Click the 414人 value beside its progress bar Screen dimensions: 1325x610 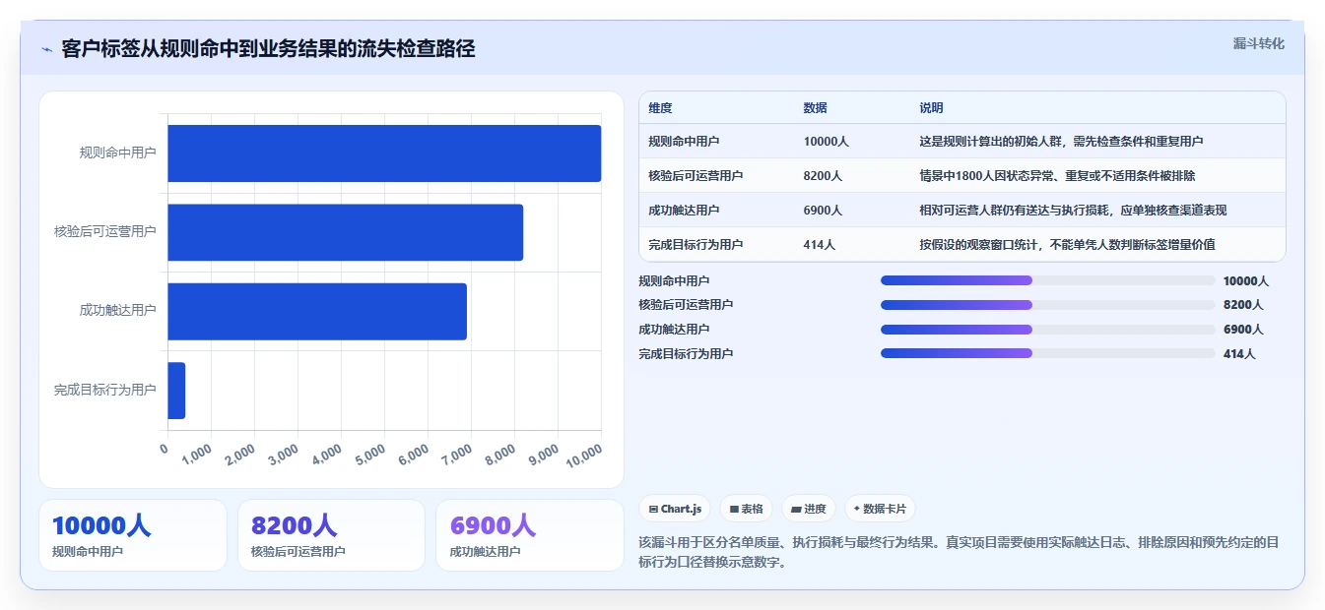click(1239, 354)
